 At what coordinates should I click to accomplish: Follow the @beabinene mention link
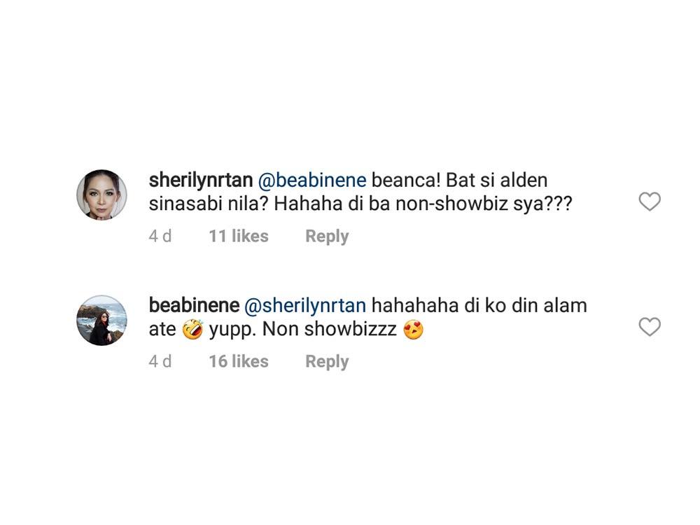[312, 181]
